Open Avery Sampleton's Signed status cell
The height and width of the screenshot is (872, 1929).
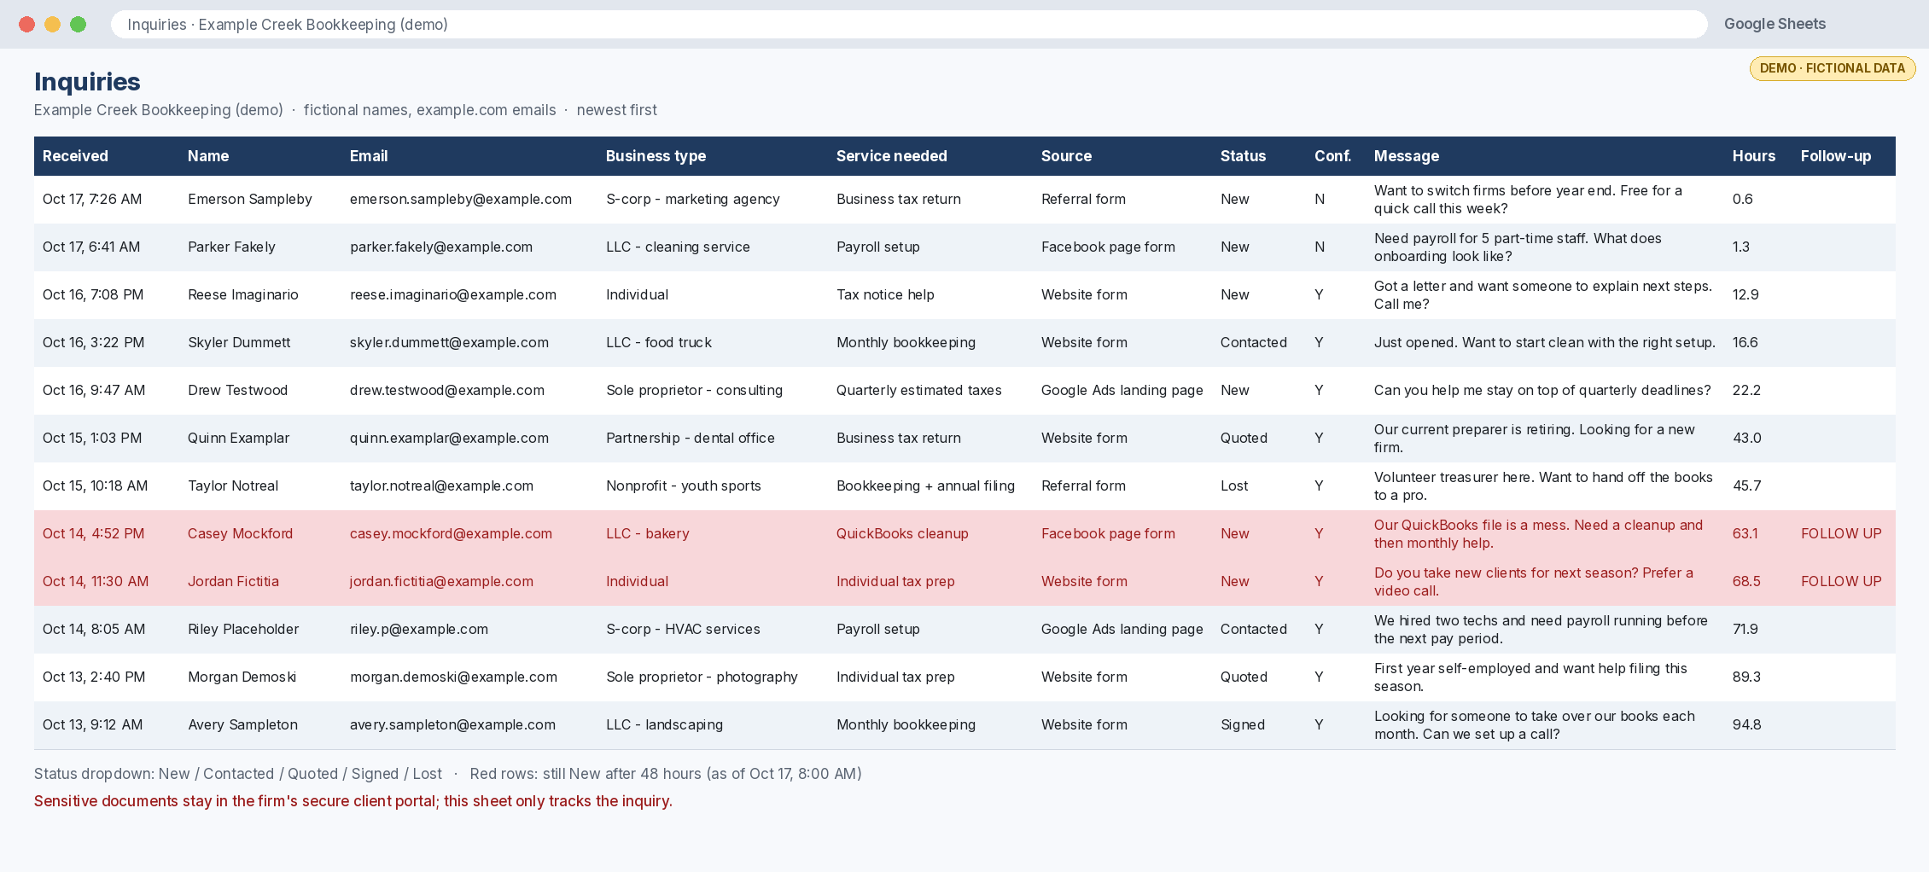pos(1243,724)
